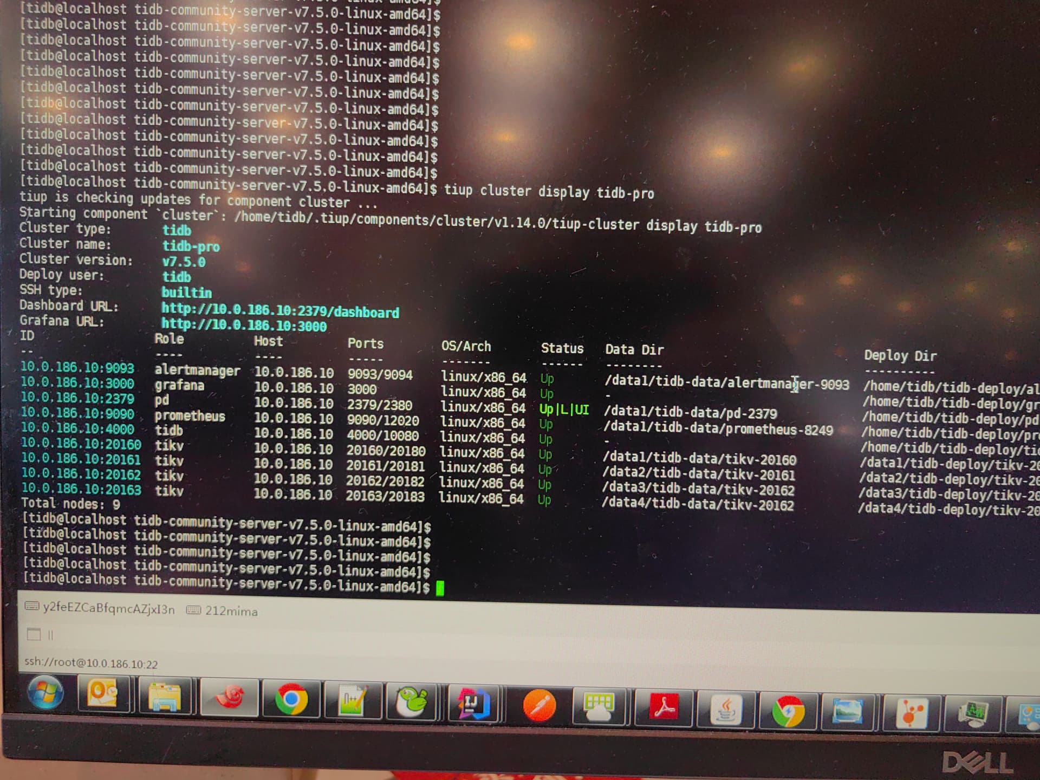Select data dir '/data1/tidb-data/pd-2379'
Image resolution: width=1040 pixels, height=780 pixels.
click(691, 413)
